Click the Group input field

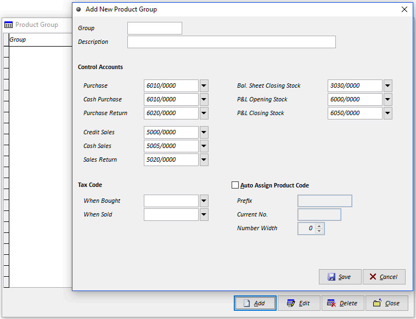(x=155, y=28)
